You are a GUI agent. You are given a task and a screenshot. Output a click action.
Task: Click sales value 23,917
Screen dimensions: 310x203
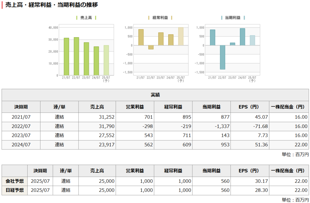(107, 145)
